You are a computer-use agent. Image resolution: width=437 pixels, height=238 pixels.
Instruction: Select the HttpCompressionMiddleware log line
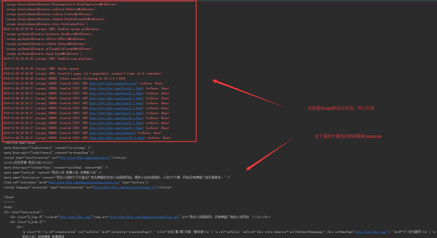tap(62, 4)
